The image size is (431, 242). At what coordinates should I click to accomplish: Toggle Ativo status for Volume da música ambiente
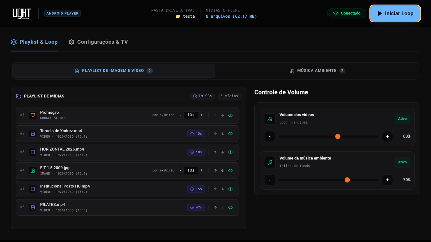(402, 162)
